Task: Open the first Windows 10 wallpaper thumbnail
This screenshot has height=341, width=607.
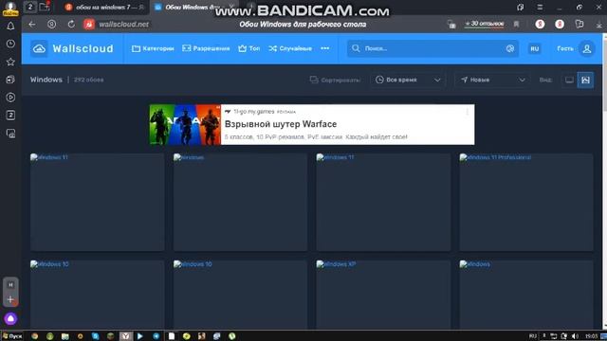Action: click(x=97, y=295)
